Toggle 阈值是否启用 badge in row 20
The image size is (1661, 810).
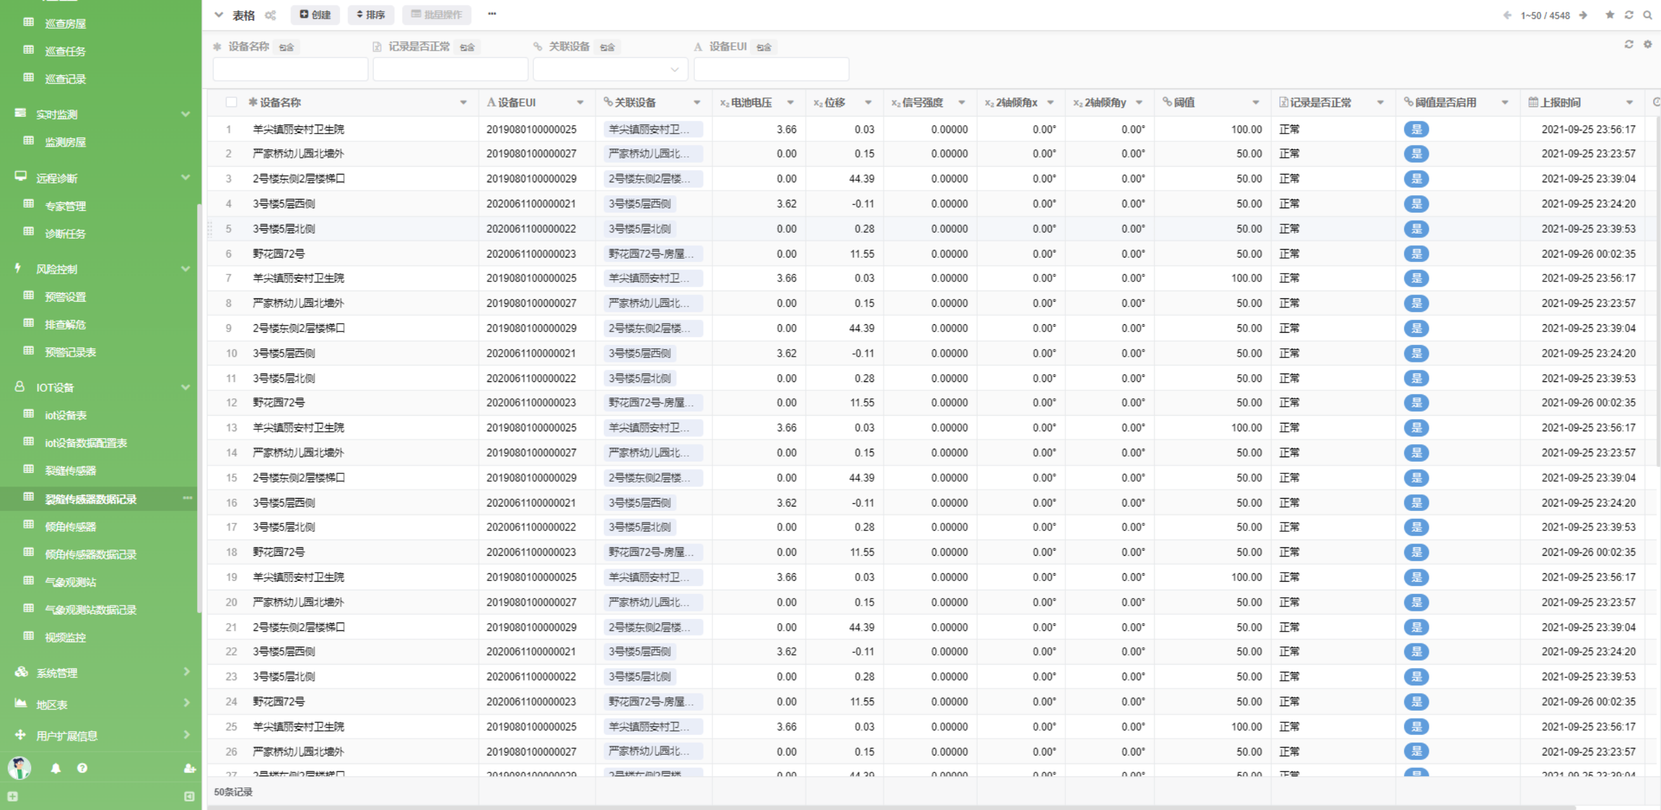(x=1416, y=602)
